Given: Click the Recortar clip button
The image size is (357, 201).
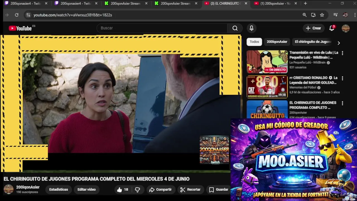Looking at the screenshot, I should (x=190, y=190).
